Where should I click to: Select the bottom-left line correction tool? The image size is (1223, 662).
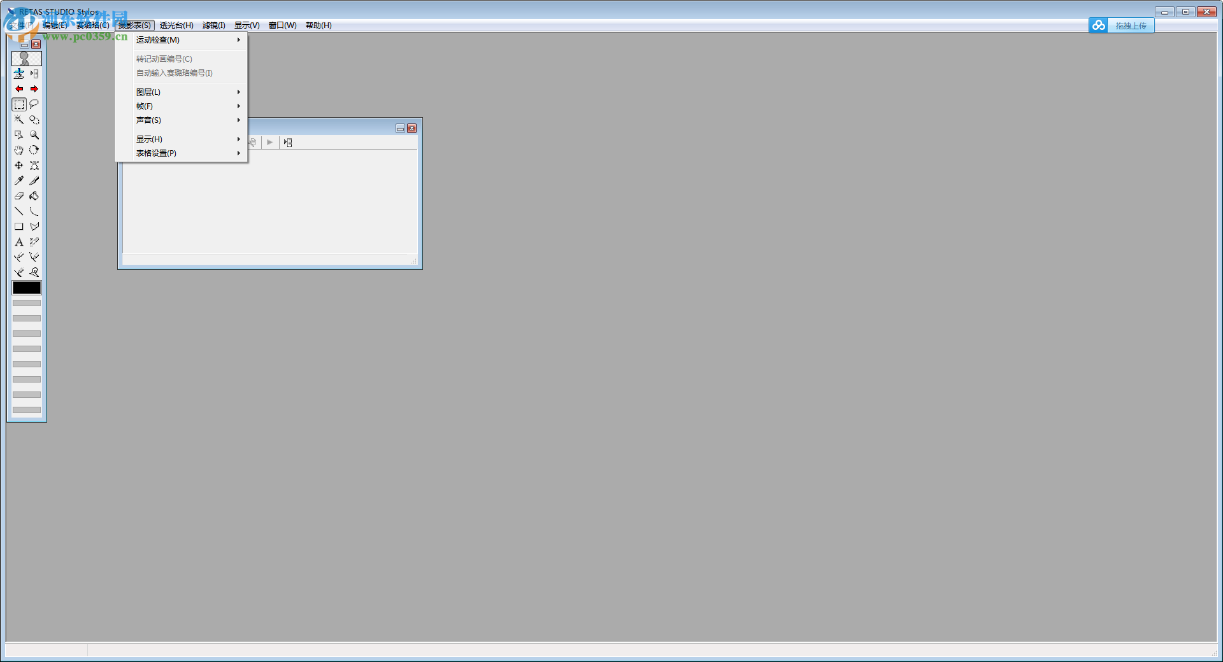coord(19,272)
